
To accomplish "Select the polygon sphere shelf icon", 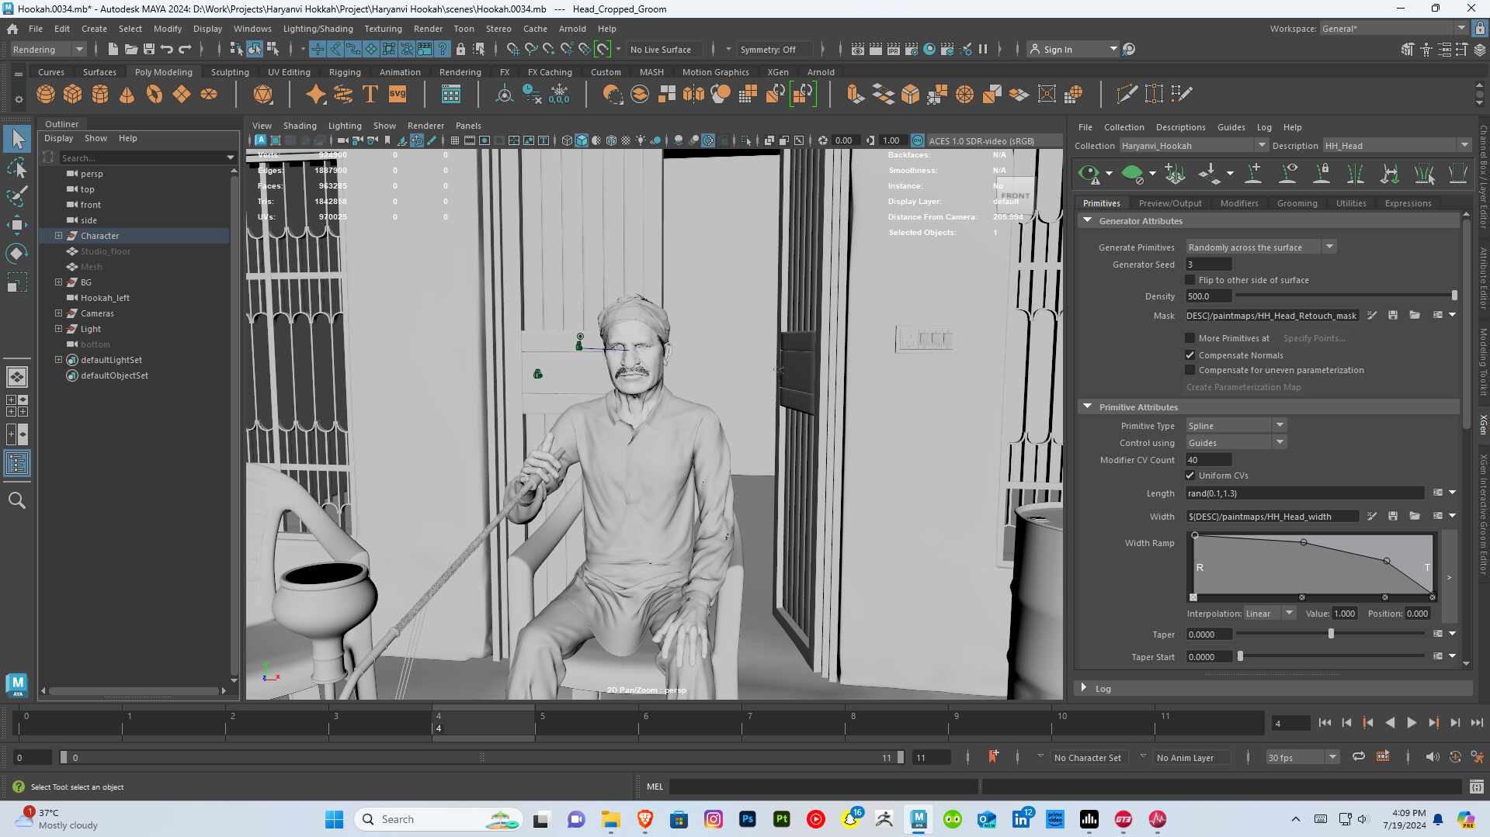I will click(46, 95).
